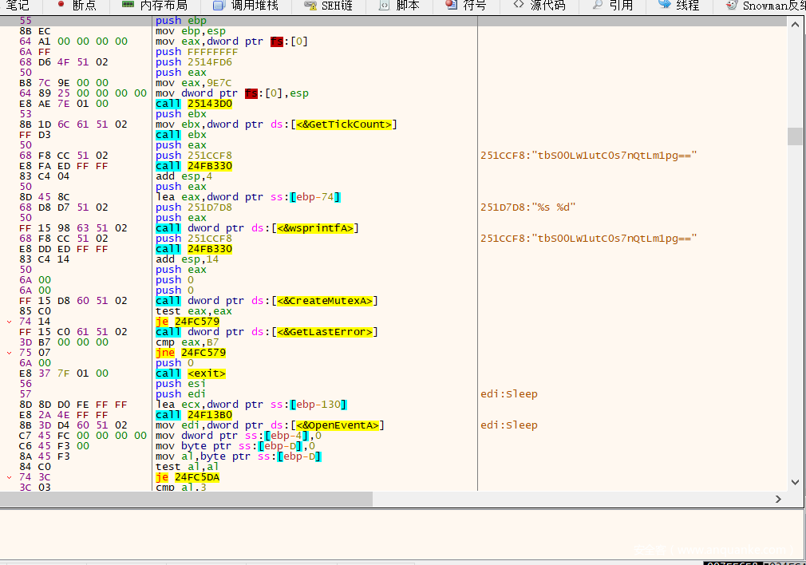Screen dimensions: 806x565
Task: Click the Symbols tab icon
Action: click(x=452, y=5)
